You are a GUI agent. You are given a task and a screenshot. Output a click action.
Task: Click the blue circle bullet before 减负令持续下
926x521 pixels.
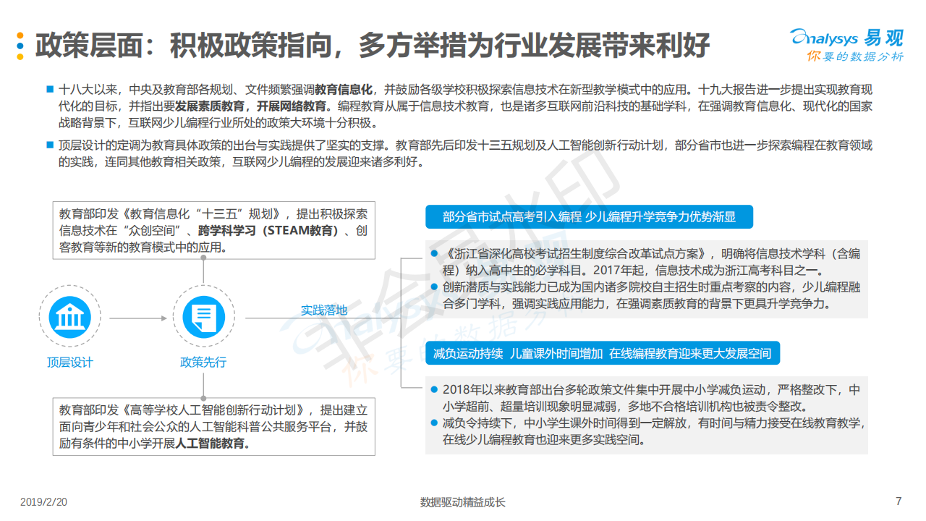point(434,423)
